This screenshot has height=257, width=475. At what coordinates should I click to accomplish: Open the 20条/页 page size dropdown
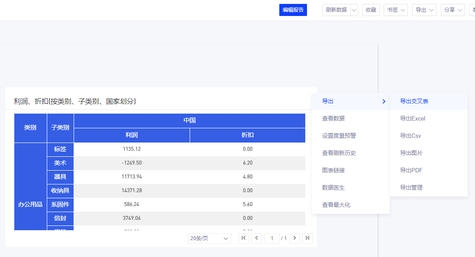click(x=210, y=238)
